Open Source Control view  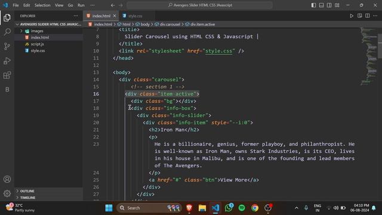click(x=7, y=47)
